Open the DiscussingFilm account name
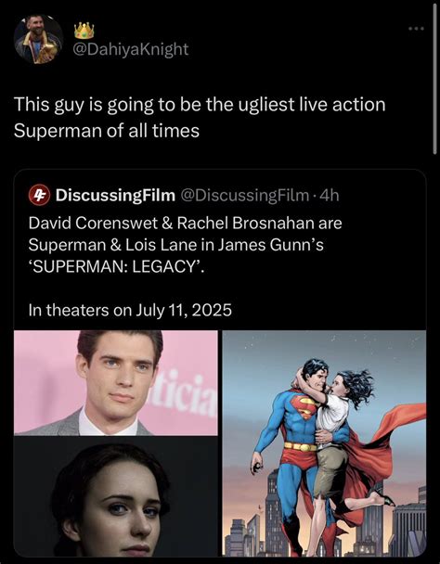440x564 pixels. point(115,196)
